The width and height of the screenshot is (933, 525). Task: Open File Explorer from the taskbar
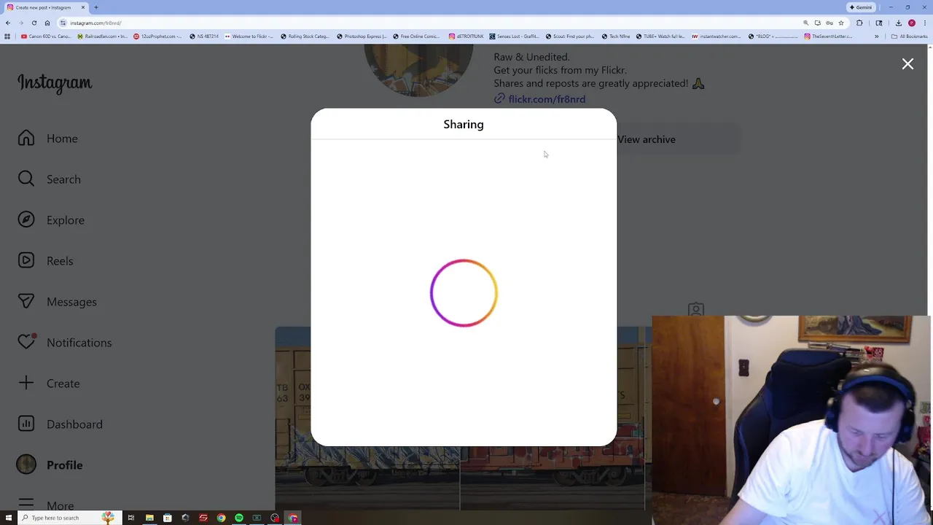pyautogui.click(x=149, y=518)
